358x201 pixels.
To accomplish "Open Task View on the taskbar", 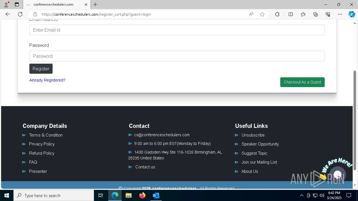I will pos(101,195).
